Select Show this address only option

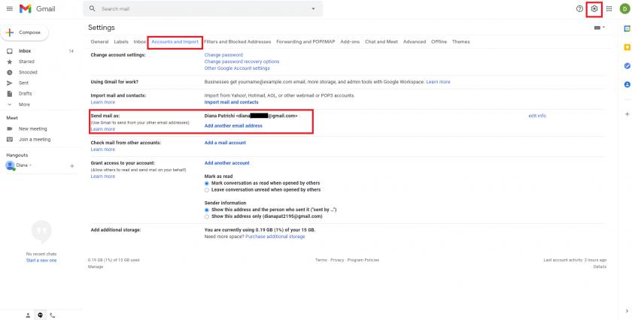(x=207, y=216)
